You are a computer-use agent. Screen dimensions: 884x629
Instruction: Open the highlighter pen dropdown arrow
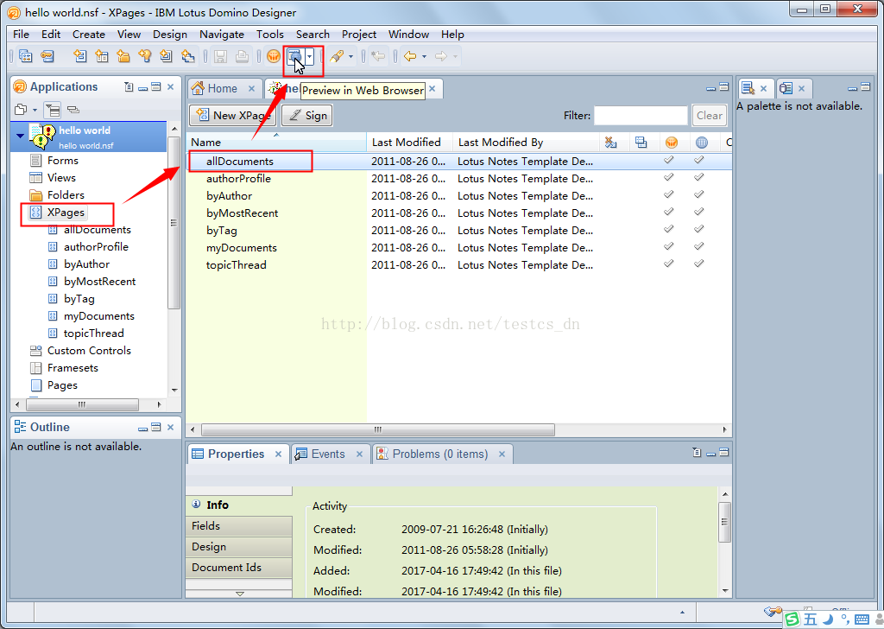pyautogui.click(x=350, y=56)
